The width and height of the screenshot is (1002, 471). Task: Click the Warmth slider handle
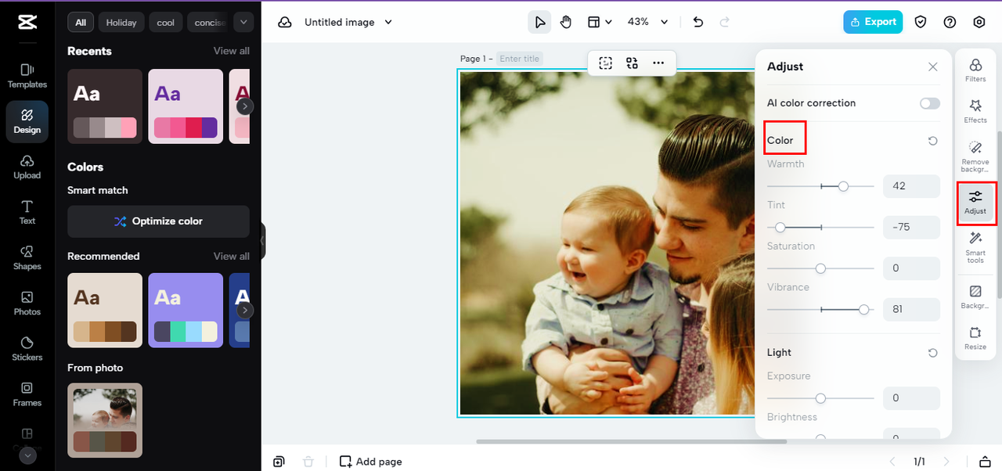click(843, 186)
